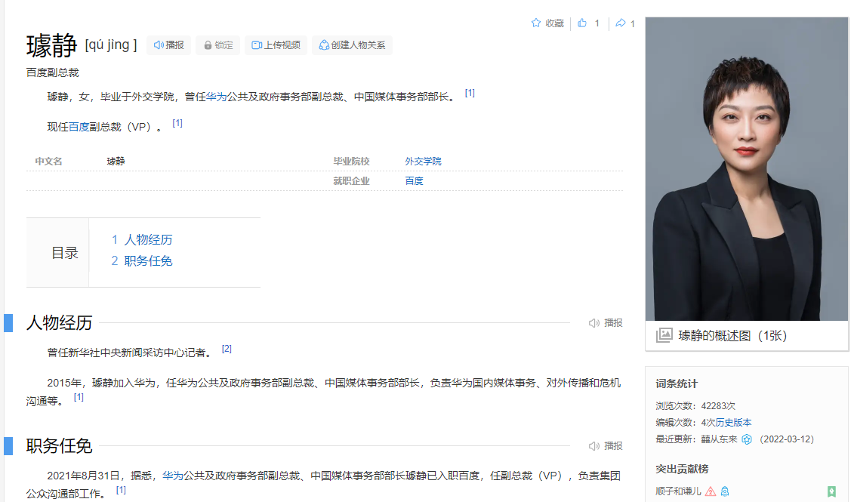This screenshot has width=854, height=502.
Task: Click the 职务任免 section heading
Action: pyautogui.click(x=60, y=446)
